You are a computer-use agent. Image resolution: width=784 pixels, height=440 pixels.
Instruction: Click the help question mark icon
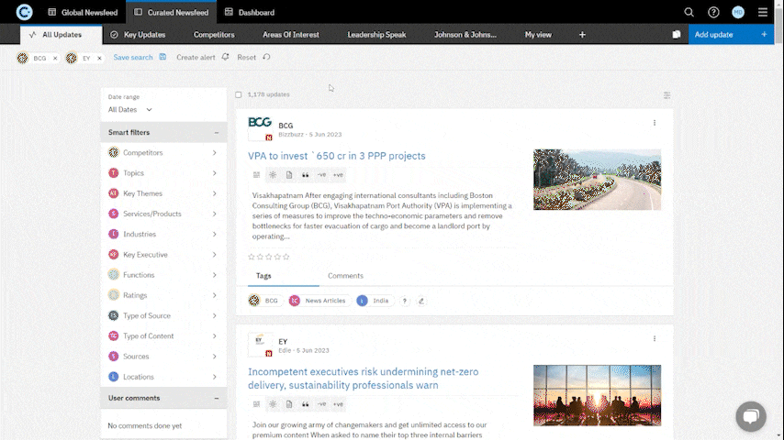[x=713, y=12]
